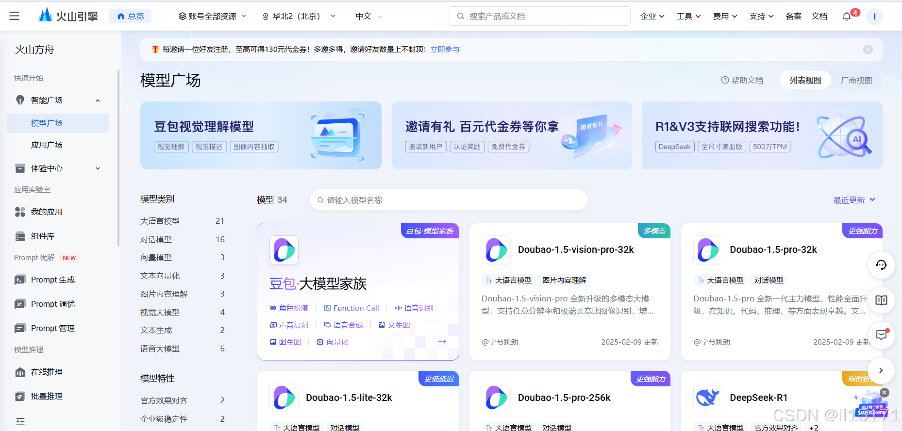
Task: Collapse the sidebar with bottom icon
Action: coord(20,421)
